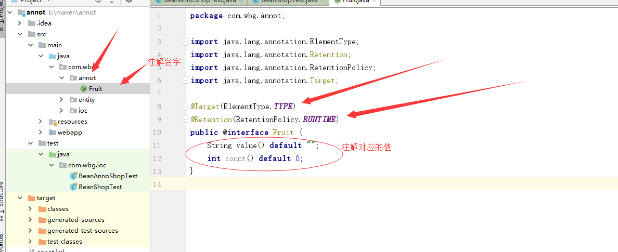Collapse the com.wbg.ioc package
The height and width of the screenshot is (252, 618).
[x=51, y=165]
